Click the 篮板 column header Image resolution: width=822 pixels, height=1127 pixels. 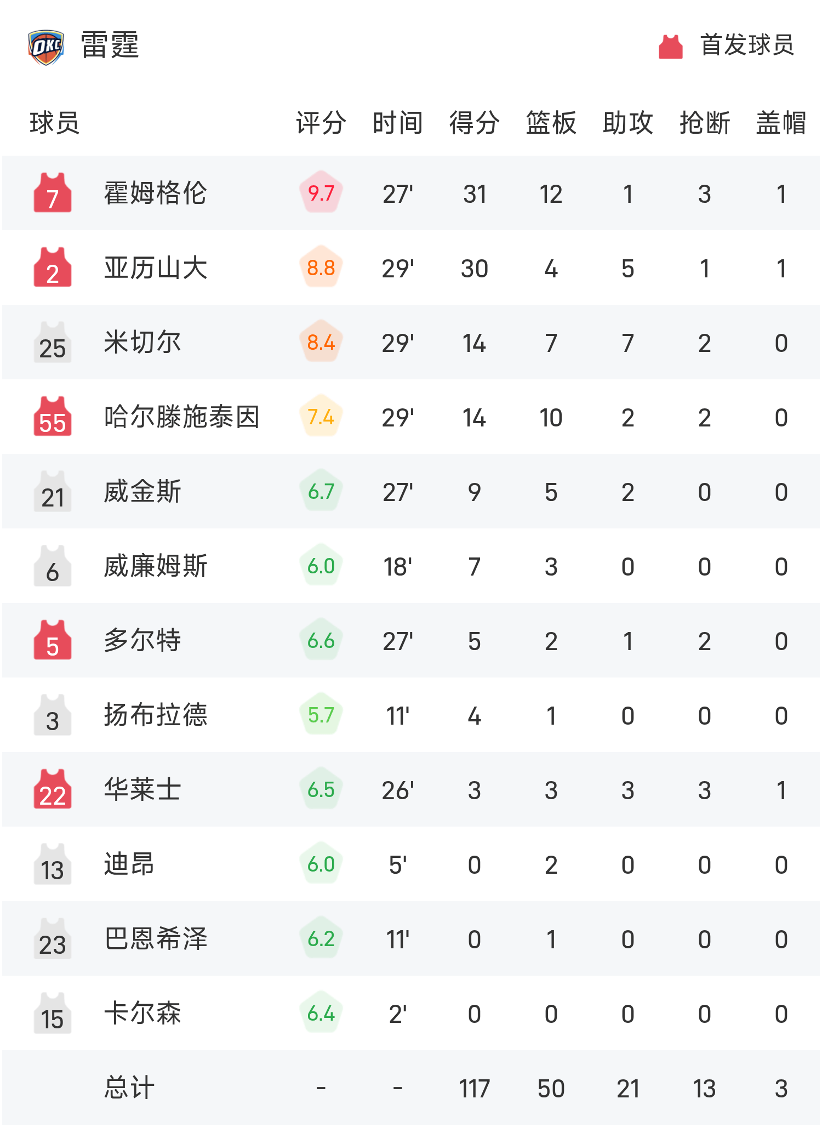pyautogui.click(x=551, y=123)
